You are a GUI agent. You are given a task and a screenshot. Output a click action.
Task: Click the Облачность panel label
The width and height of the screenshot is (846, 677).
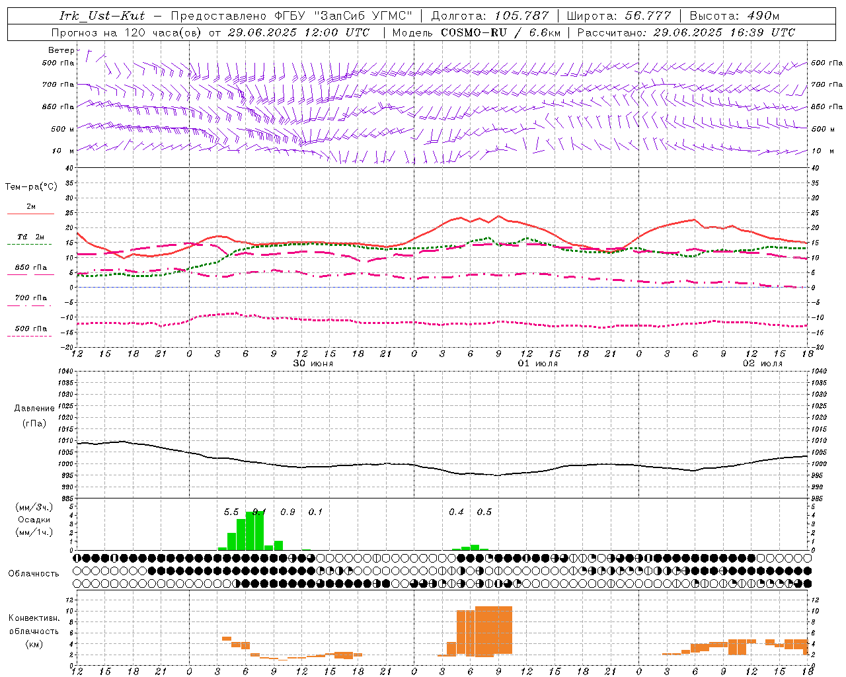tap(33, 574)
